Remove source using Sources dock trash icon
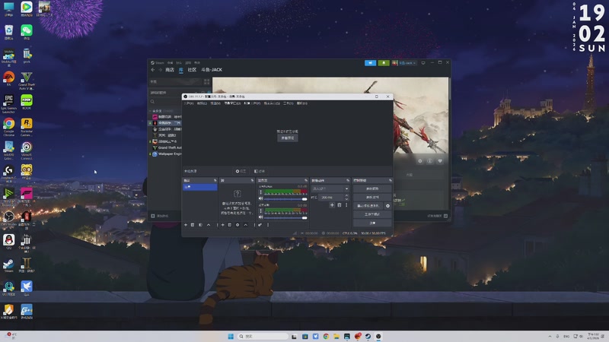 pyautogui.click(x=230, y=225)
